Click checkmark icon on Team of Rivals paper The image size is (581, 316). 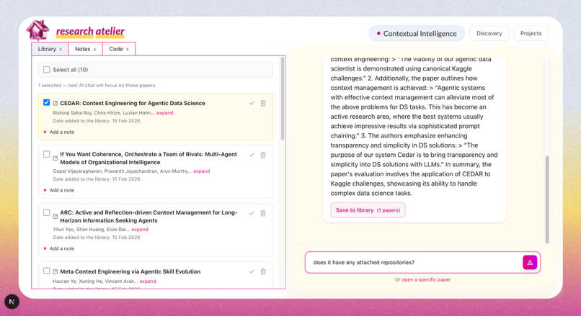[x=252, y=155]
